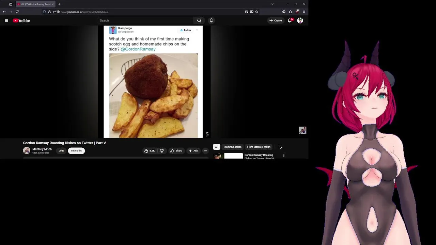The width and height of the screenshot is (436, 245).
Task: Open the YouTube guide hamburger menu
Action: click(x=6, y=20)
